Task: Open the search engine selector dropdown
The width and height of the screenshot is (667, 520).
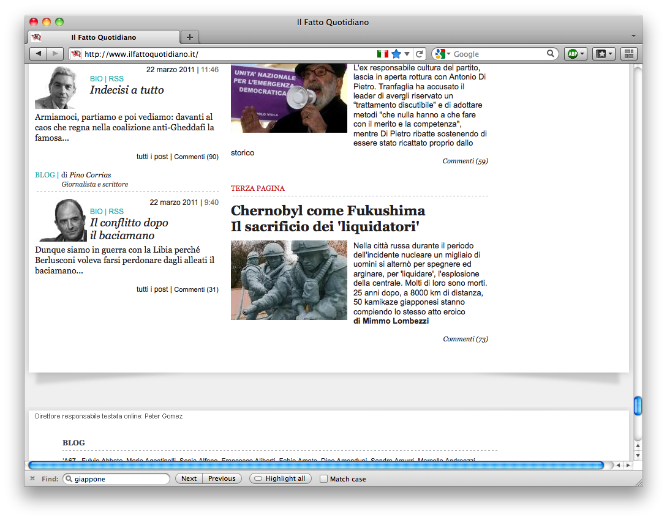Action: click(443, 54)
